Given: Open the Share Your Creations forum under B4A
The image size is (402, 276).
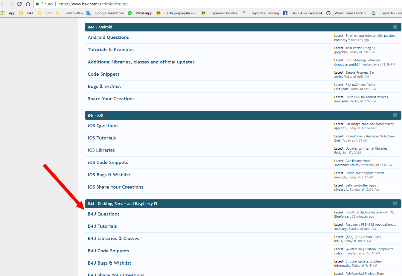Looking at the screenshot, I should click(x=111, y=99).
